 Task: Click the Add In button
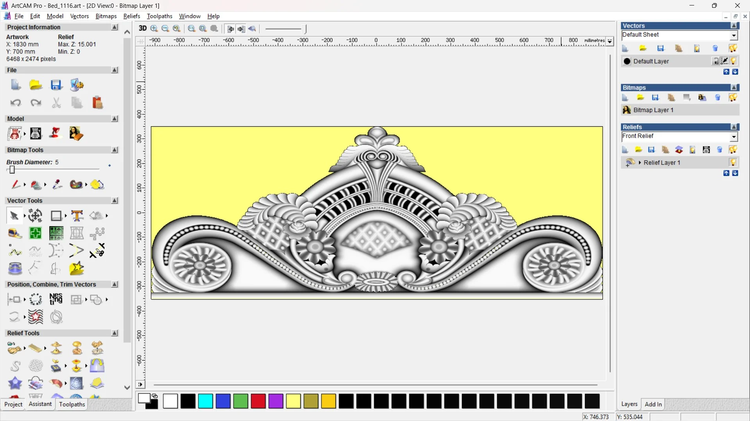coord(653,404)
